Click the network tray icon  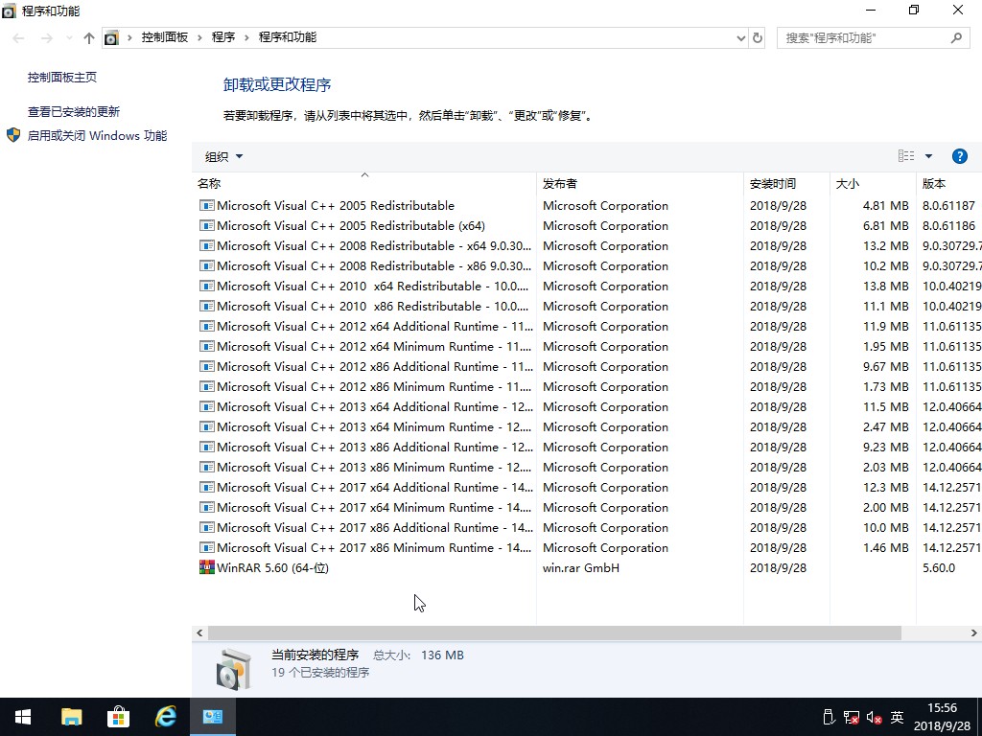tap(852, 717)
